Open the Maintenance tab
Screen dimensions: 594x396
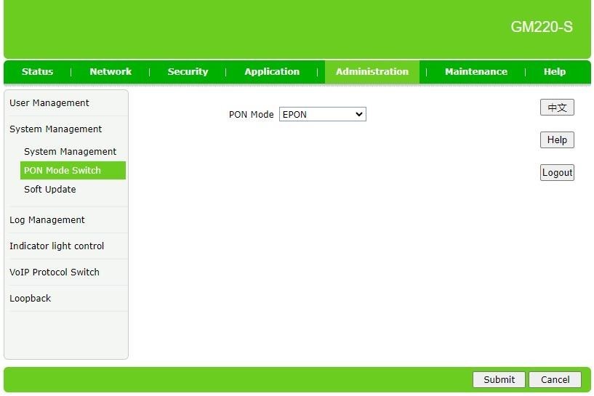[475, 72]
